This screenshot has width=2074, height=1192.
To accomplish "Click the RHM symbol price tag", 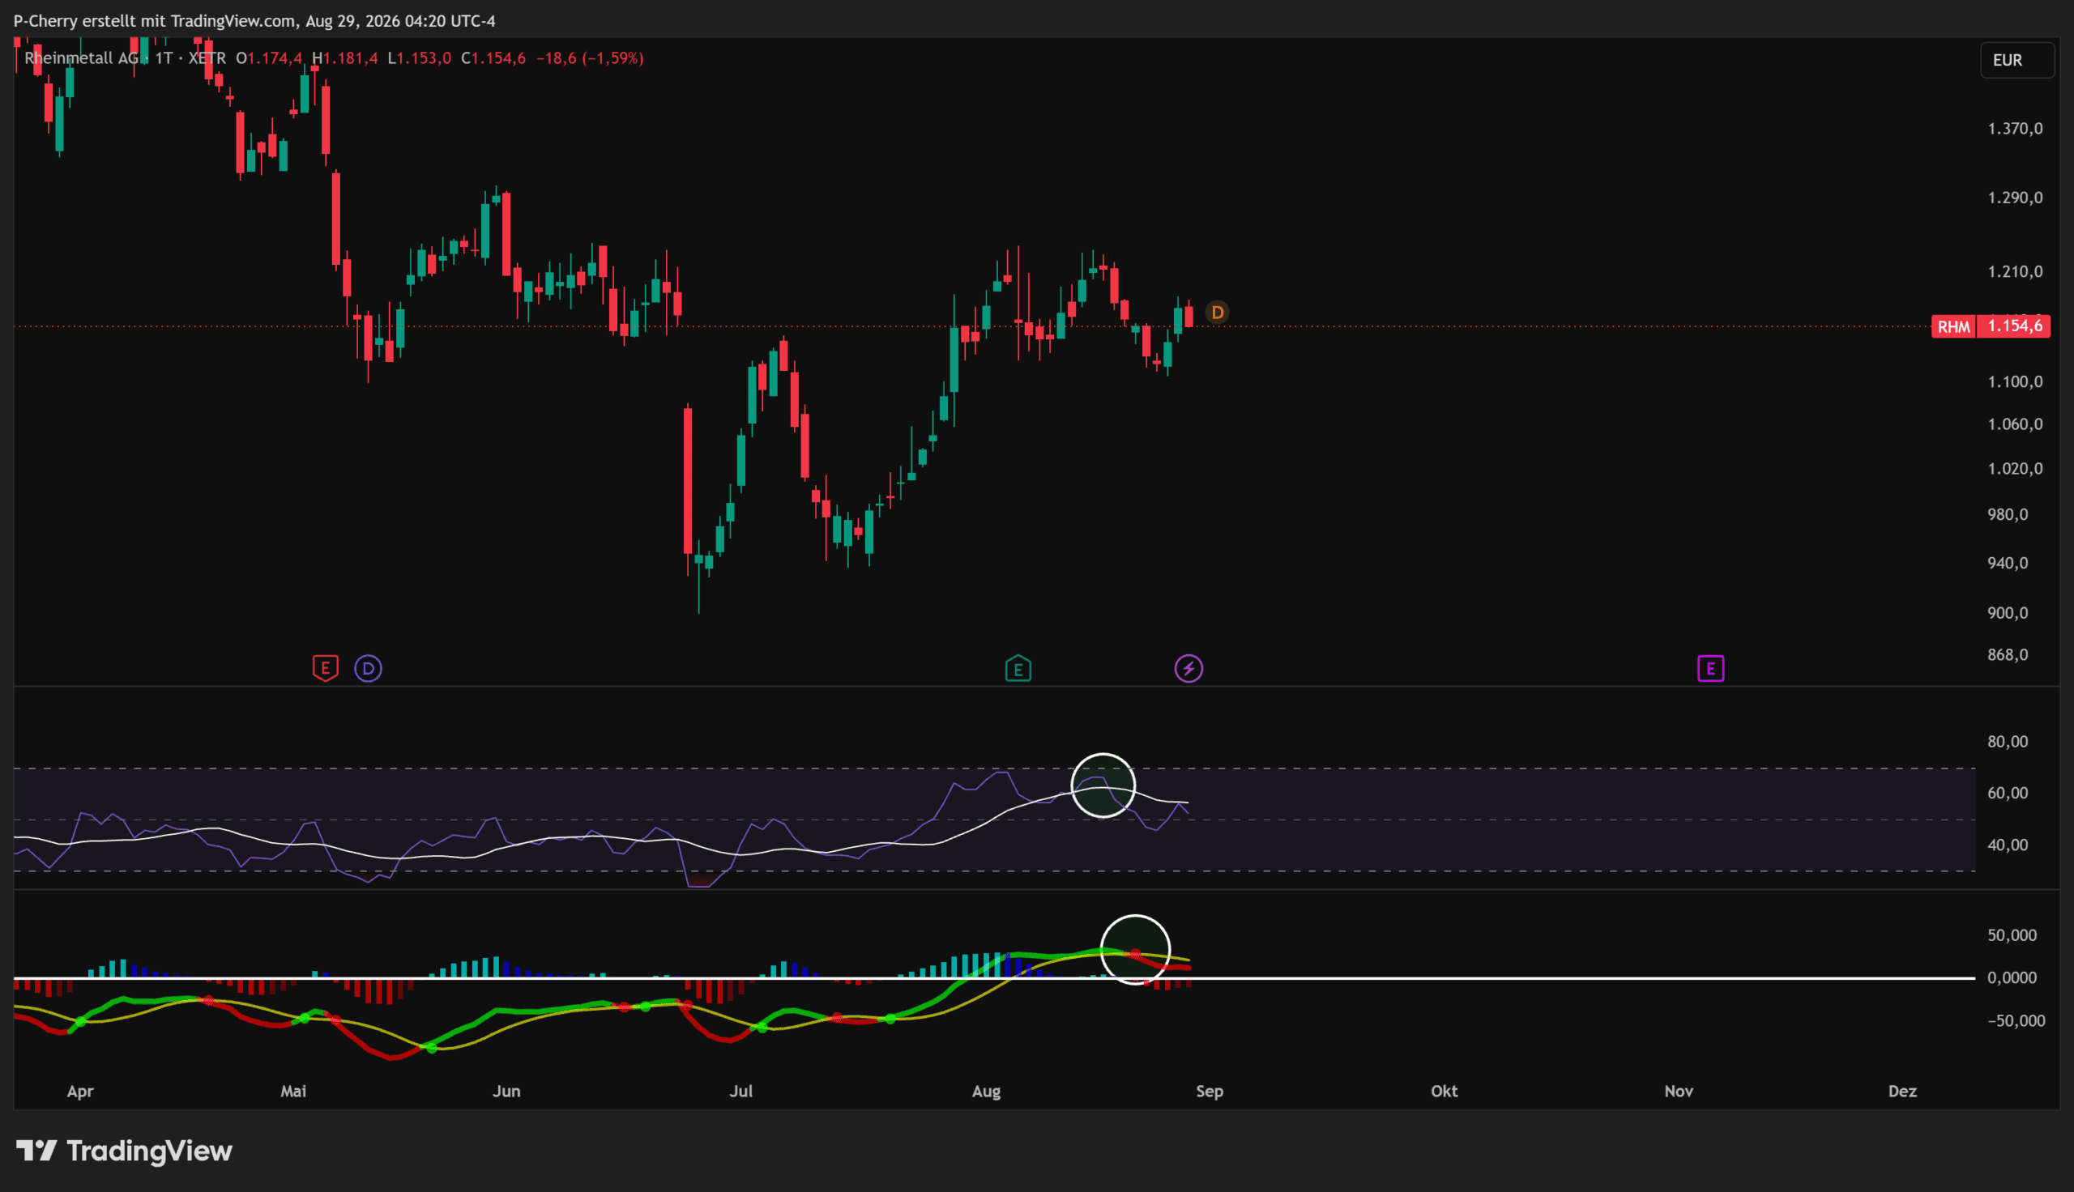I will 1953,326.
